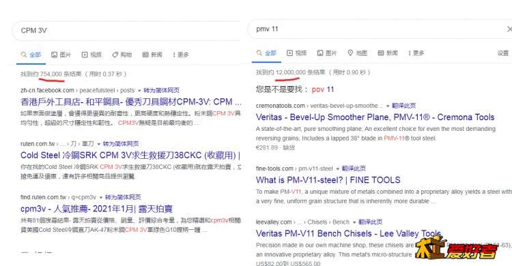Open 设置 settings in right search
512x266 pixels.
pos(503,53)
